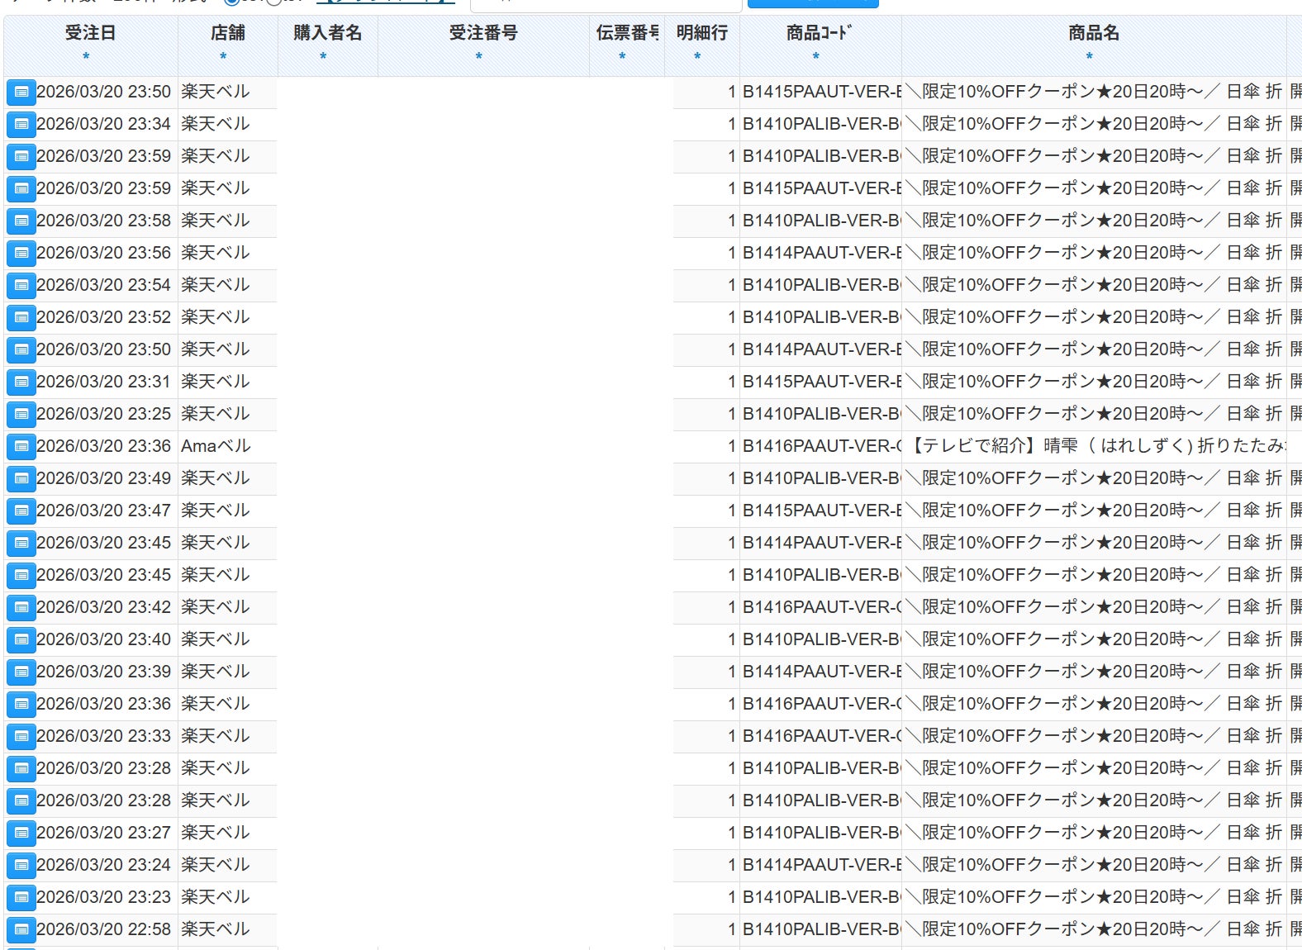Click the 伝票番号 column header

627,33
